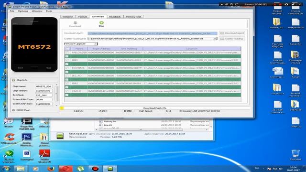Open the Adobe_Au... folder on the desktop
Image resolution: width=306 pixels, height=172 pixels.
coord(277,23)
